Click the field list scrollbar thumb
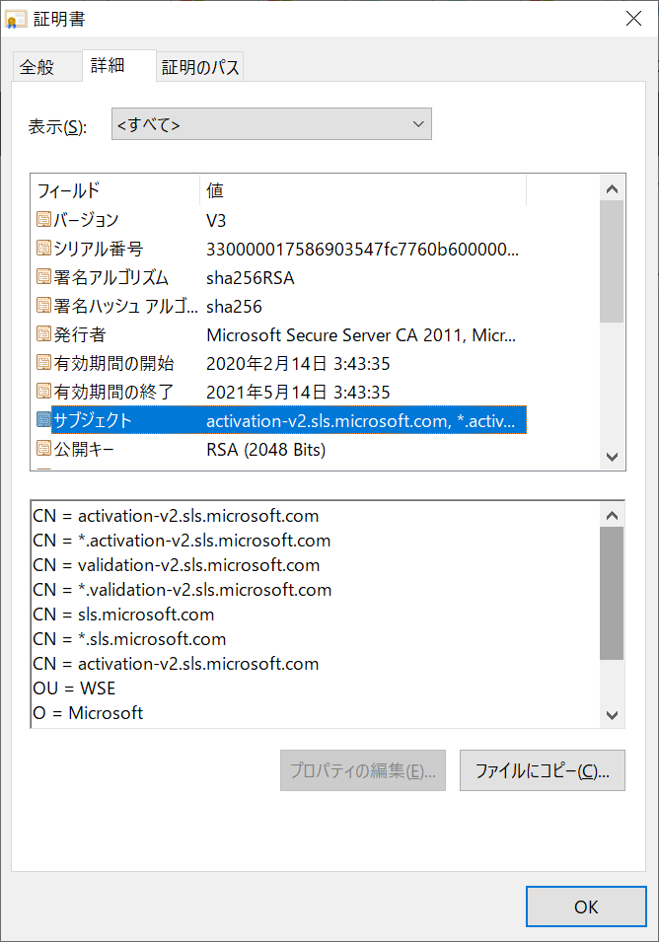Viewport: 659px width, 942px height. 612,262
